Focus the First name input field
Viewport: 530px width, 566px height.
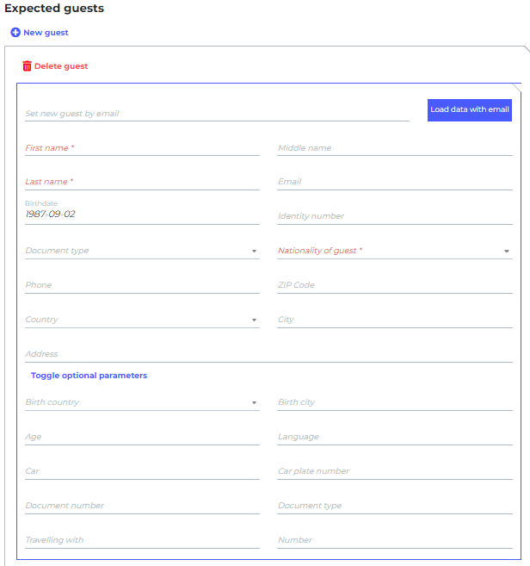pyautogui.click(x=142, y=148)
